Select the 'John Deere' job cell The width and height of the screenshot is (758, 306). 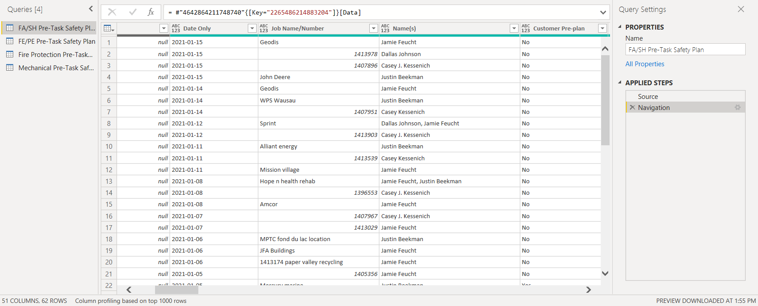point(318,77)
